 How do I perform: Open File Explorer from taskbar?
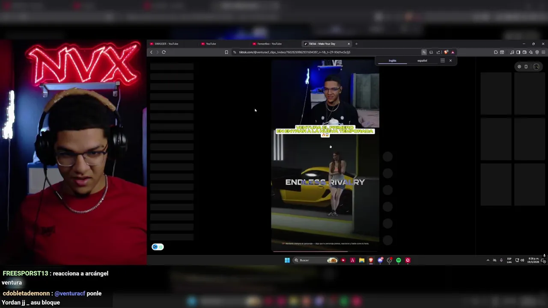pos(362,260)
